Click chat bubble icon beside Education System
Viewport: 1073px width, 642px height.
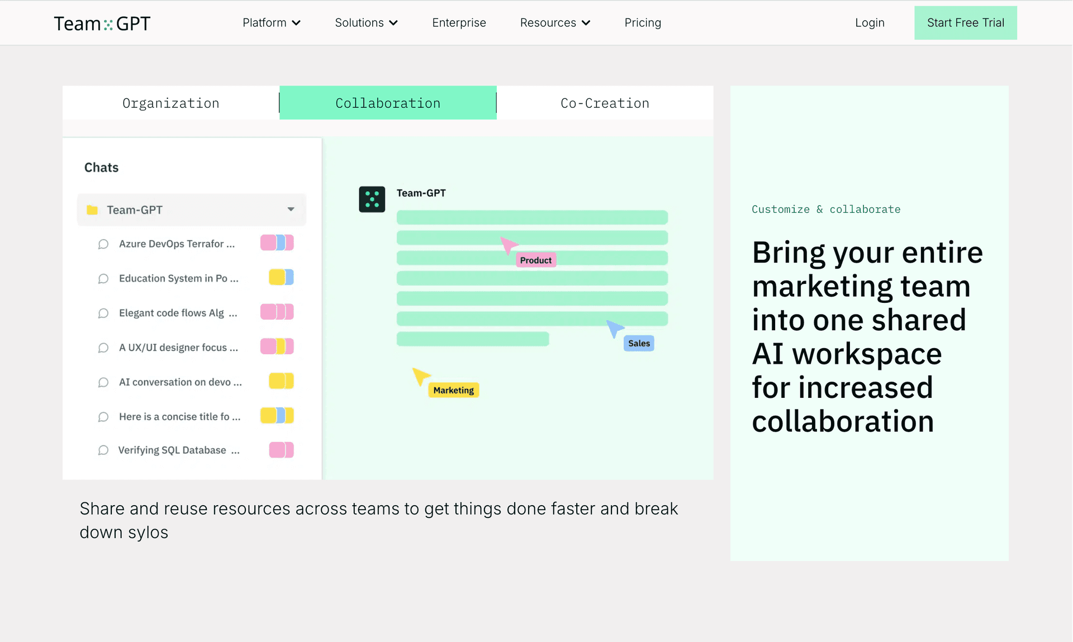(x=103, y=279)
